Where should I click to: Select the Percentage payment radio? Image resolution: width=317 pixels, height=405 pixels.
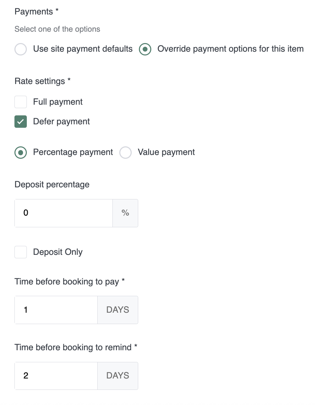coord(21,153)
